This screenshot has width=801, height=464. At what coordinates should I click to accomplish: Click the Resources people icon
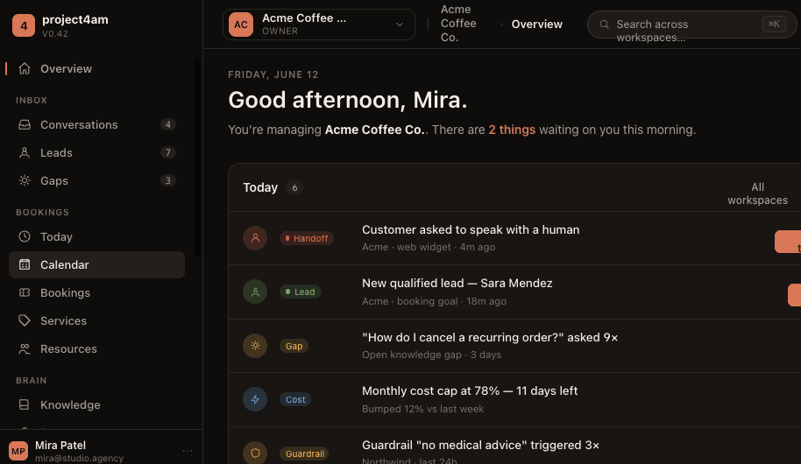pos(25,348)
